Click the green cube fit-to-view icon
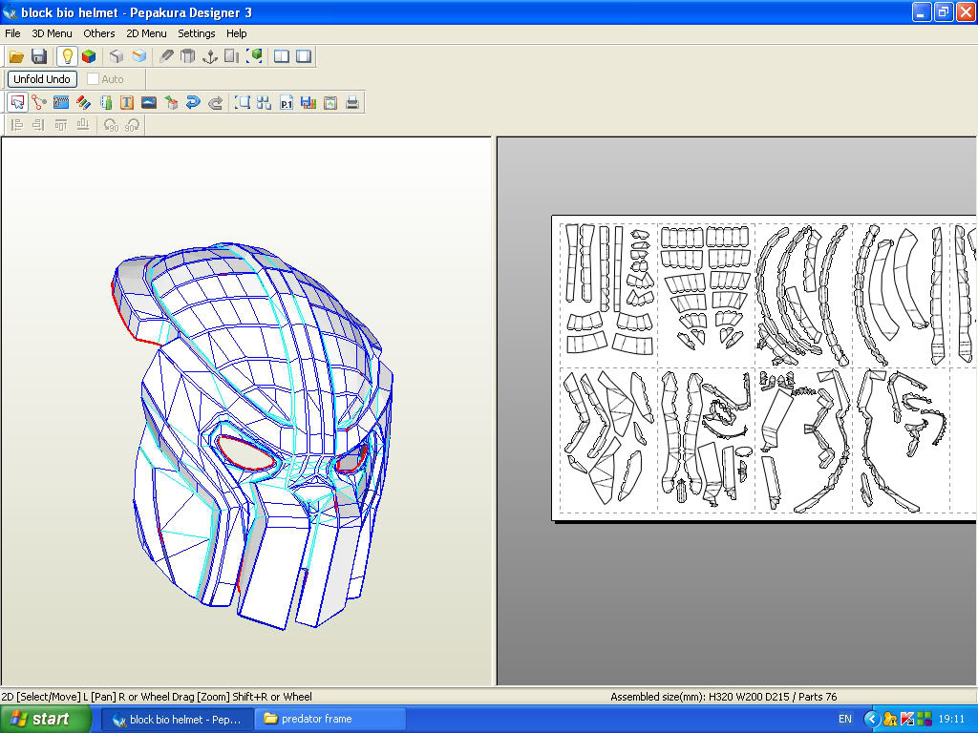 254,56
